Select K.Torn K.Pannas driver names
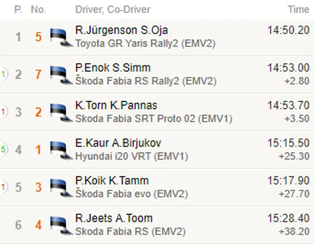The image size is (316, 245). 116,106
